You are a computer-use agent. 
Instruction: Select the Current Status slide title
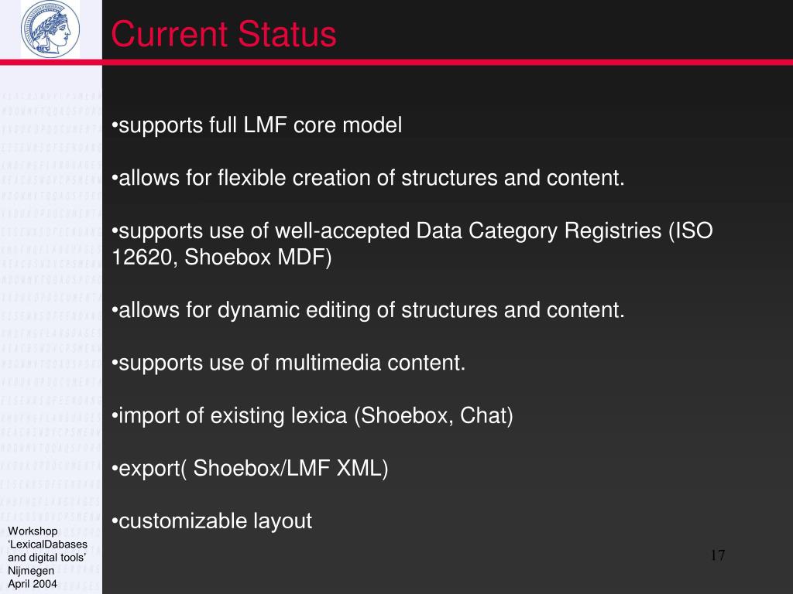coord(224,34)
